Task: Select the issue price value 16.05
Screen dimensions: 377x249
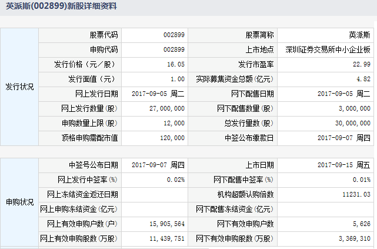Action: (x=176, y=64)
